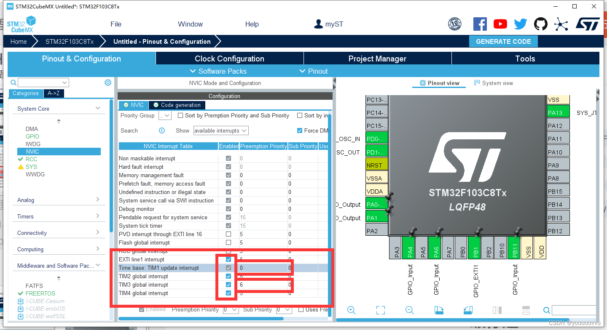
Task: Toggle Sort by Premption Priority and Sub Priority
Action: 180,115
